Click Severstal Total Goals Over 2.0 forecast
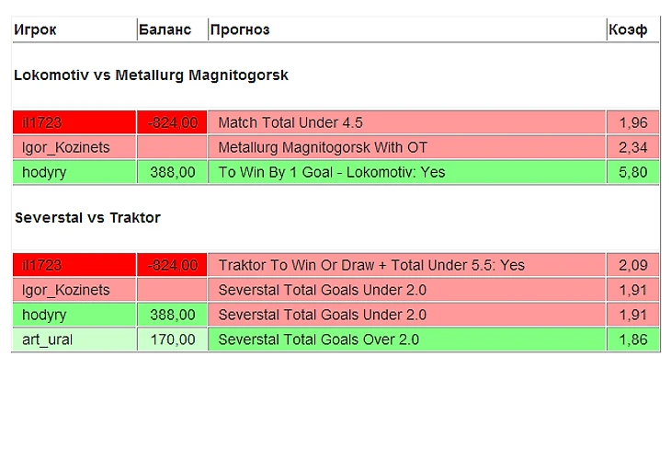This screenshot has width=671, height=460. click(318, 339)
